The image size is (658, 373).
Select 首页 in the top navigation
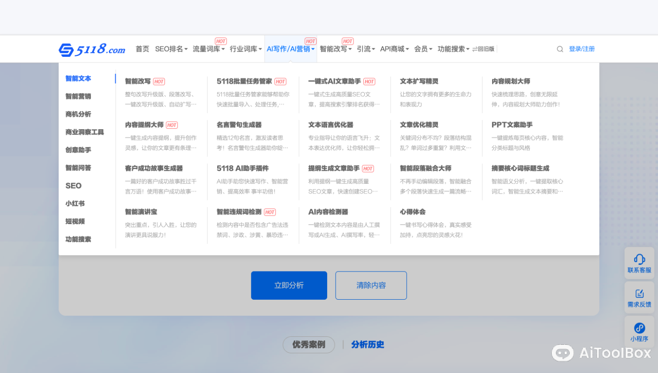(x=142, y=48)
